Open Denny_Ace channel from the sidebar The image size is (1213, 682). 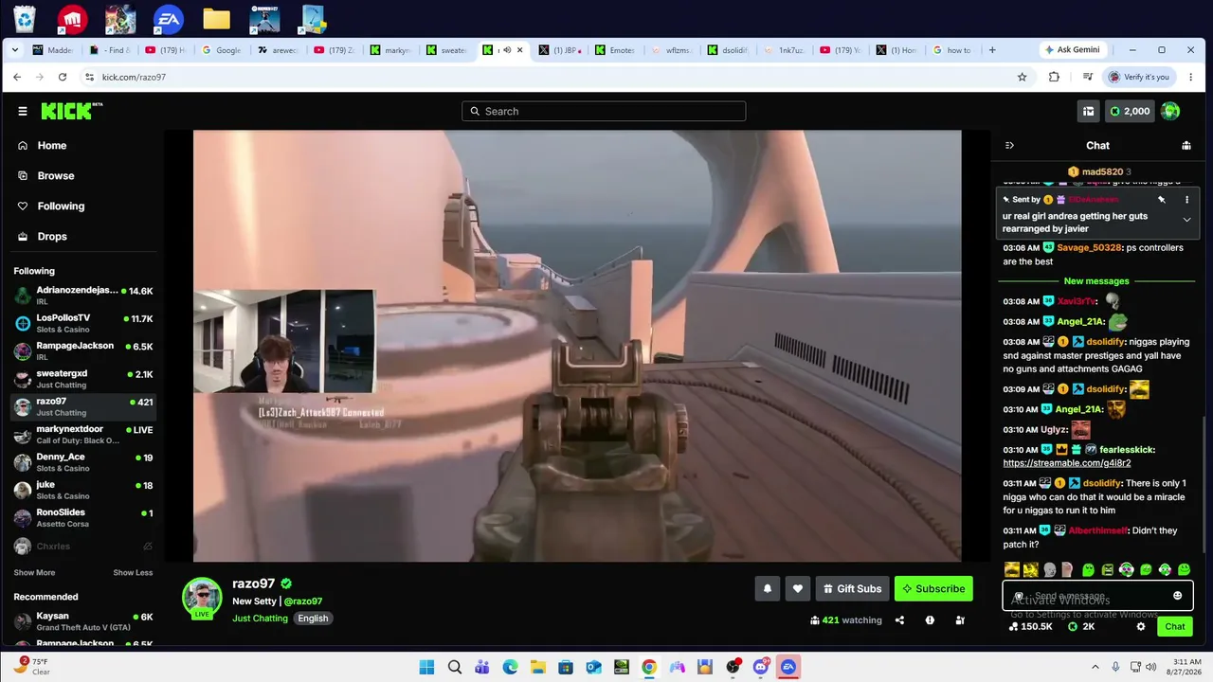pos(83,462)
